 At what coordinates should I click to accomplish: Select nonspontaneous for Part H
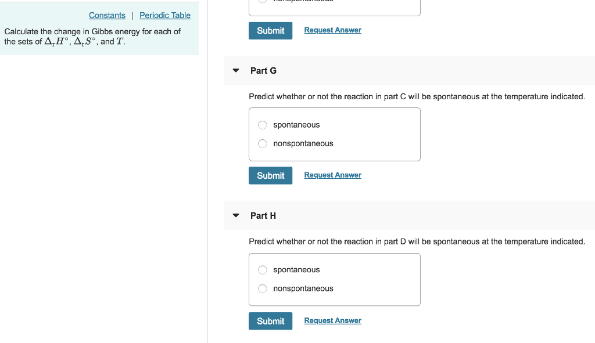(262, 288)
